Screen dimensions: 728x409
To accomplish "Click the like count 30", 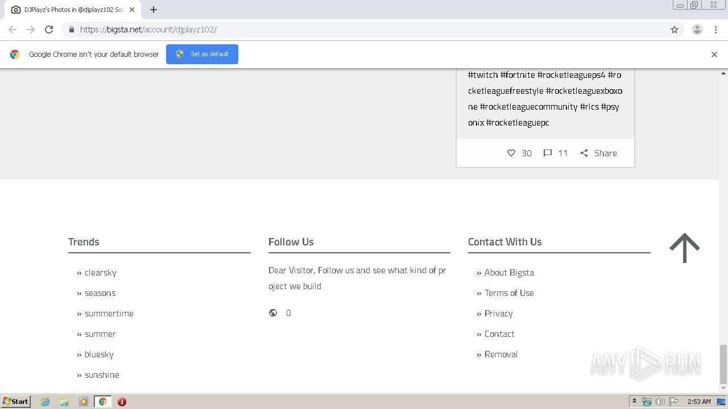I will point(527,153).
